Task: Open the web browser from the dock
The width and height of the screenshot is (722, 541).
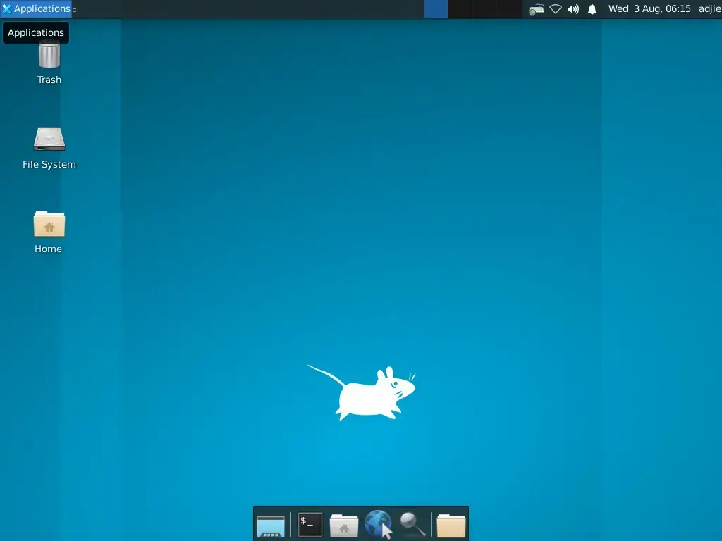Action: coord(378,524)
